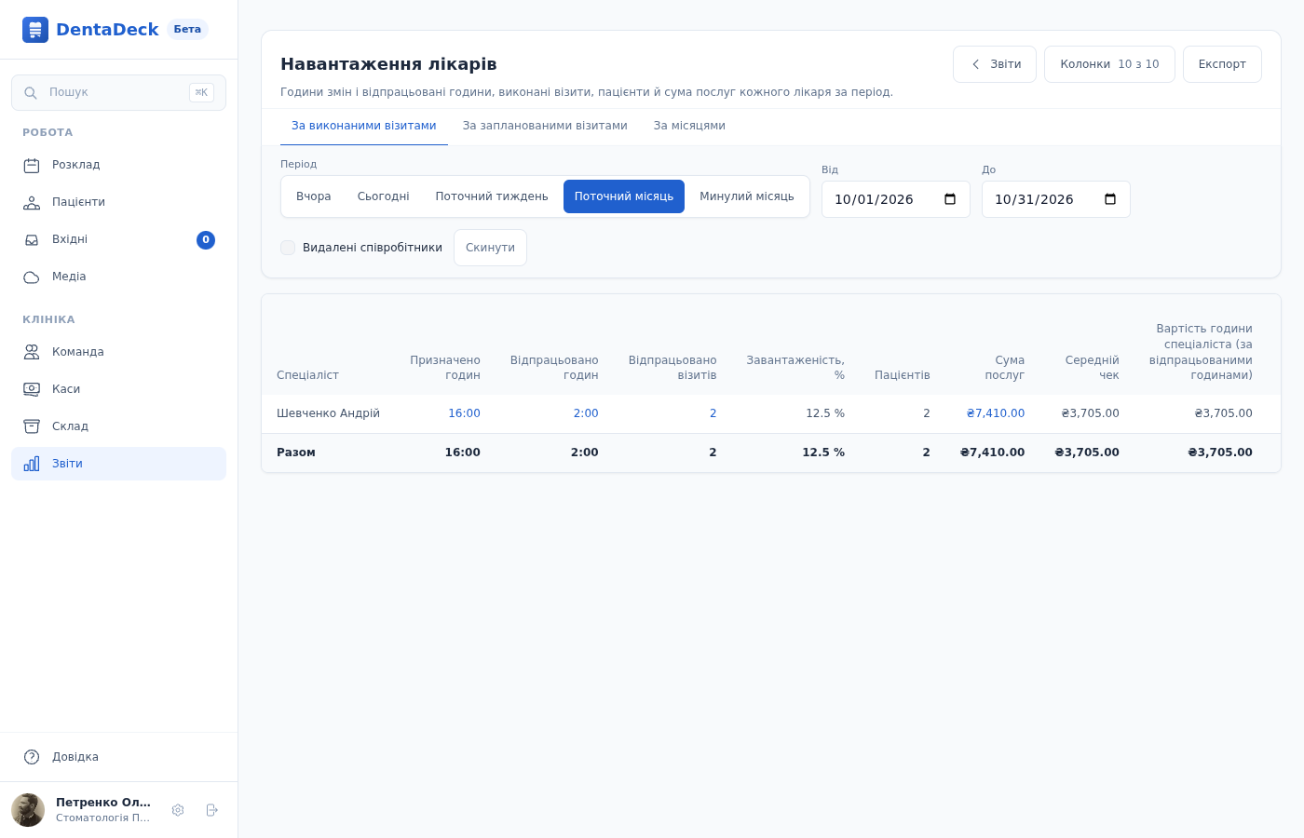This screenshot has height=838, width=1304.
Task: Open 16:00 assigned hours link
Action: 464,413
